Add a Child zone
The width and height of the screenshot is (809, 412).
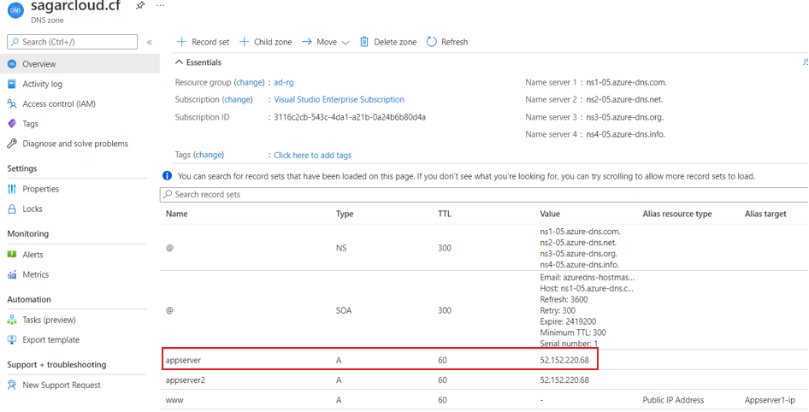265,42
